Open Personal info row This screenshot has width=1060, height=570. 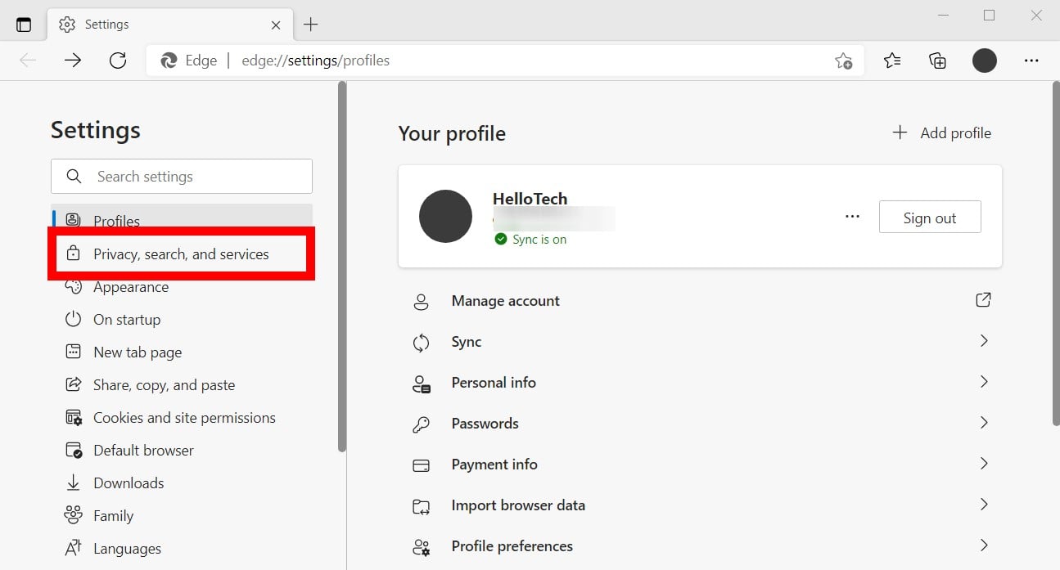click(700, 383)
